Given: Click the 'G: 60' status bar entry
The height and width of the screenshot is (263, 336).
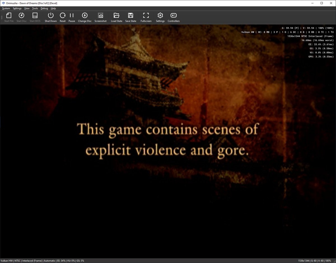Looking at the screenshot, I should click(x=314, y=261).
